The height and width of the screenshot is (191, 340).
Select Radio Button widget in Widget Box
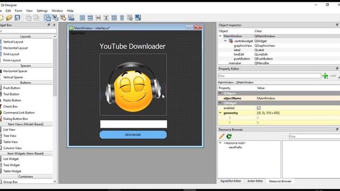tap(12, 100)
